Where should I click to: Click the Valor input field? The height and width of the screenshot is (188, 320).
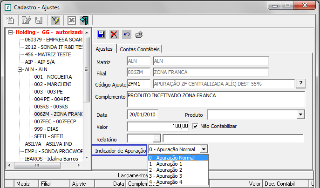click(x=158, y=126)
